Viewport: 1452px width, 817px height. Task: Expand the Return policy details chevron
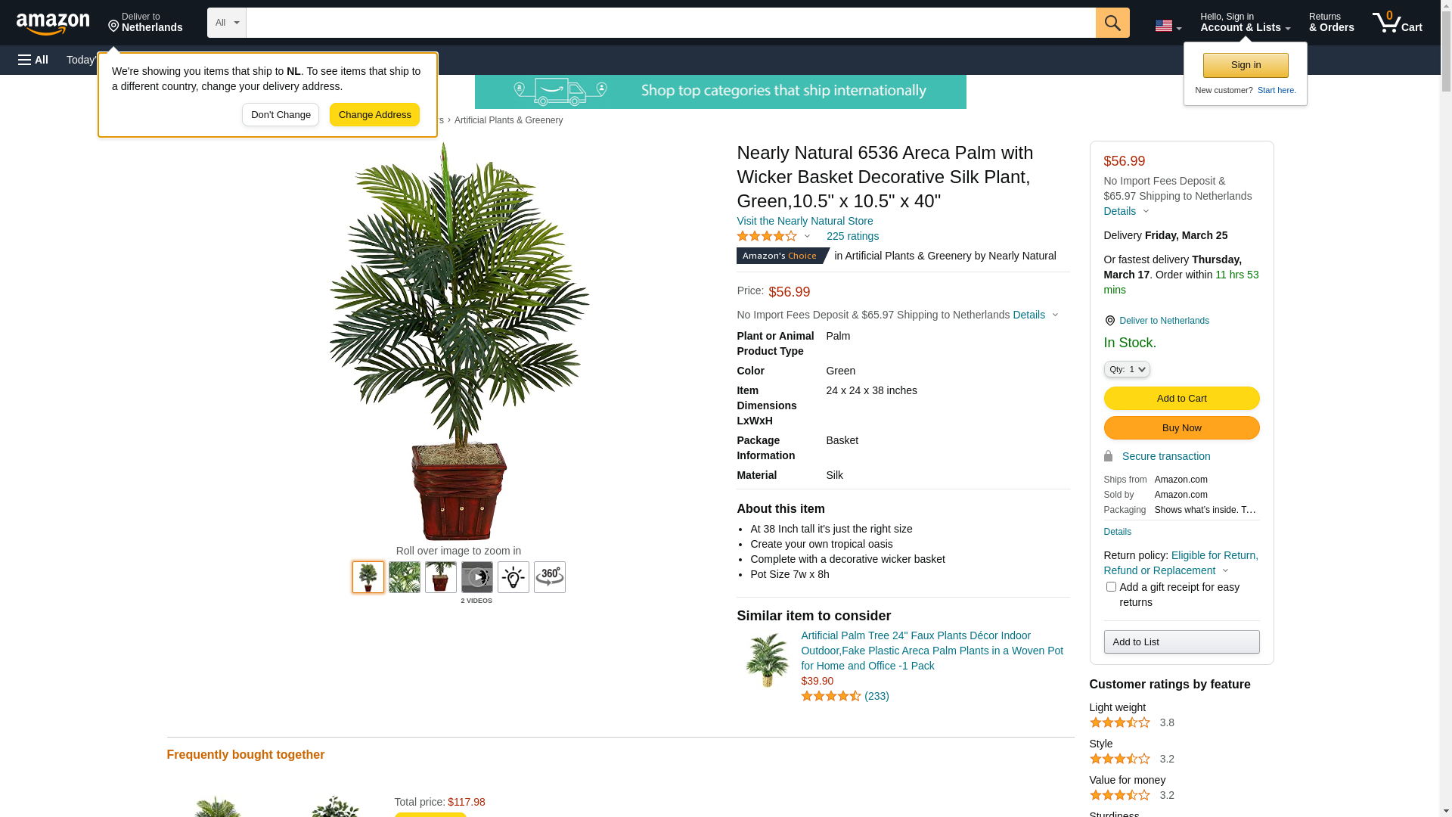(x=1225, y=570)
